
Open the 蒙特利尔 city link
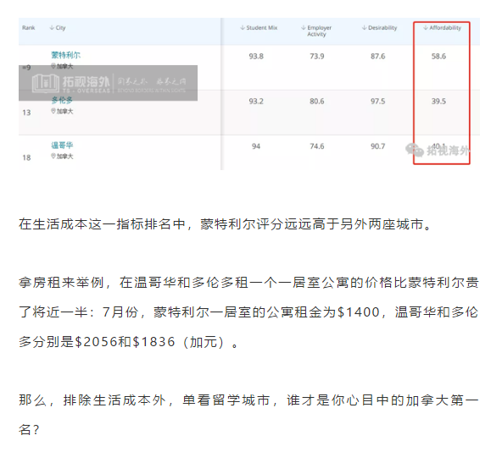(66, 55)
